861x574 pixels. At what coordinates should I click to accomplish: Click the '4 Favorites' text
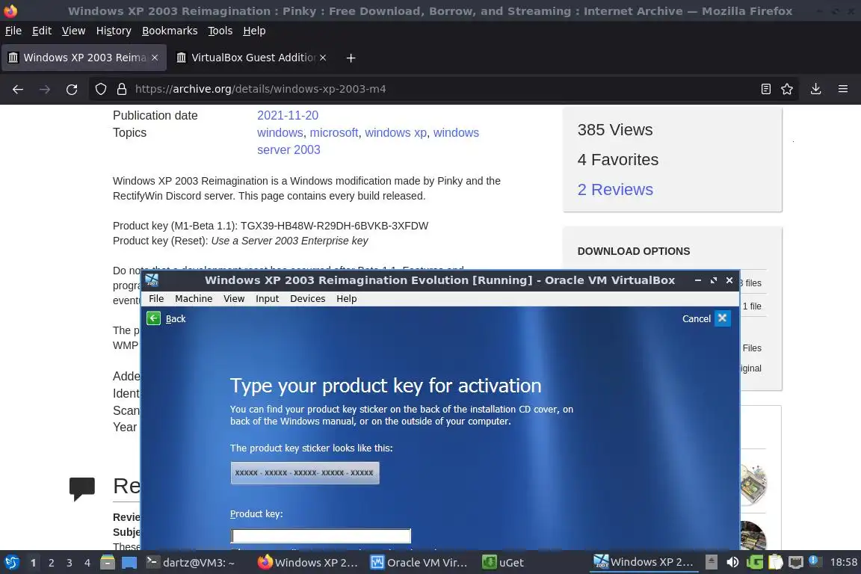point(618,160)
